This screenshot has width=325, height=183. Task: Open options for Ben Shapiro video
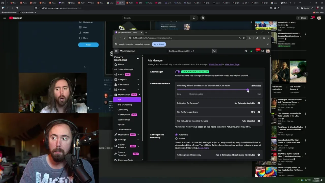point(305,100)
